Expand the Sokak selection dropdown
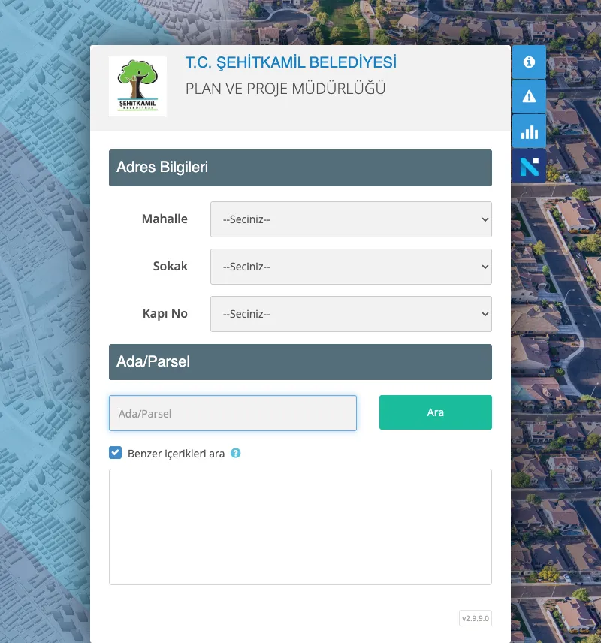The height and width of the screenshot is (643, 601). coord(351,267)
